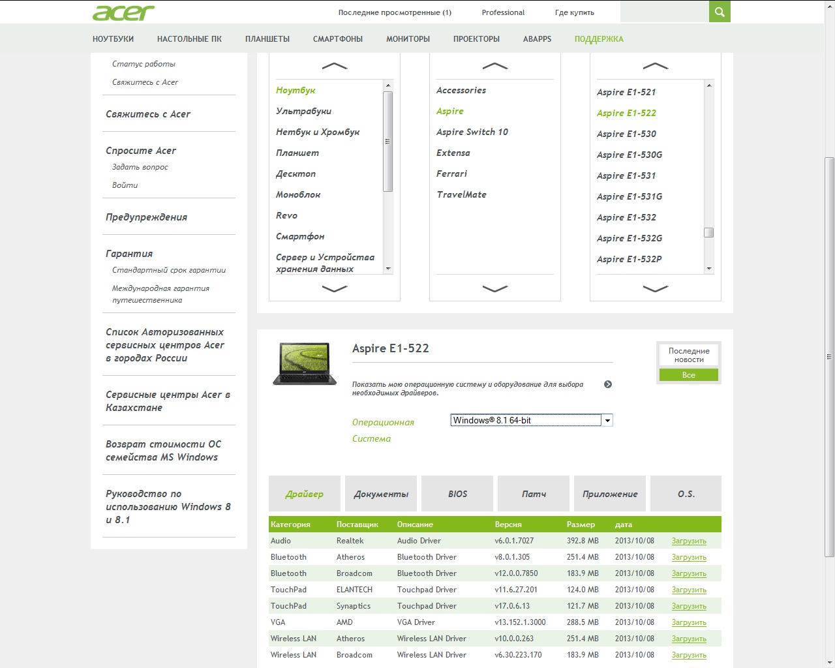835x668 pixels.
Task: Open Задать вопрос in sidebar
Action: click(x=140, y=167)
